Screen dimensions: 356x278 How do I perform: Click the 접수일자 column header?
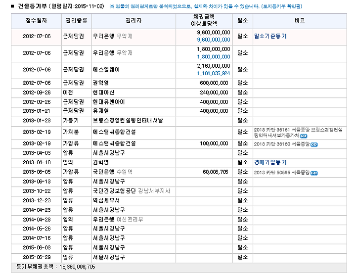pos(36,21)
